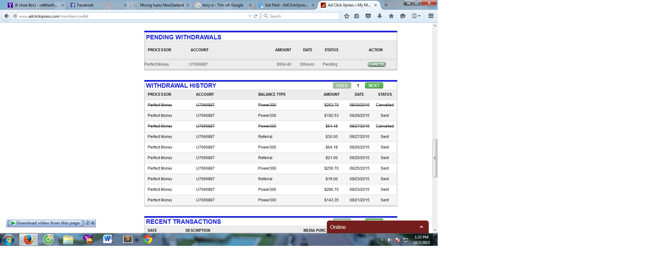Show hidden system tray icons

click(382, 240)
